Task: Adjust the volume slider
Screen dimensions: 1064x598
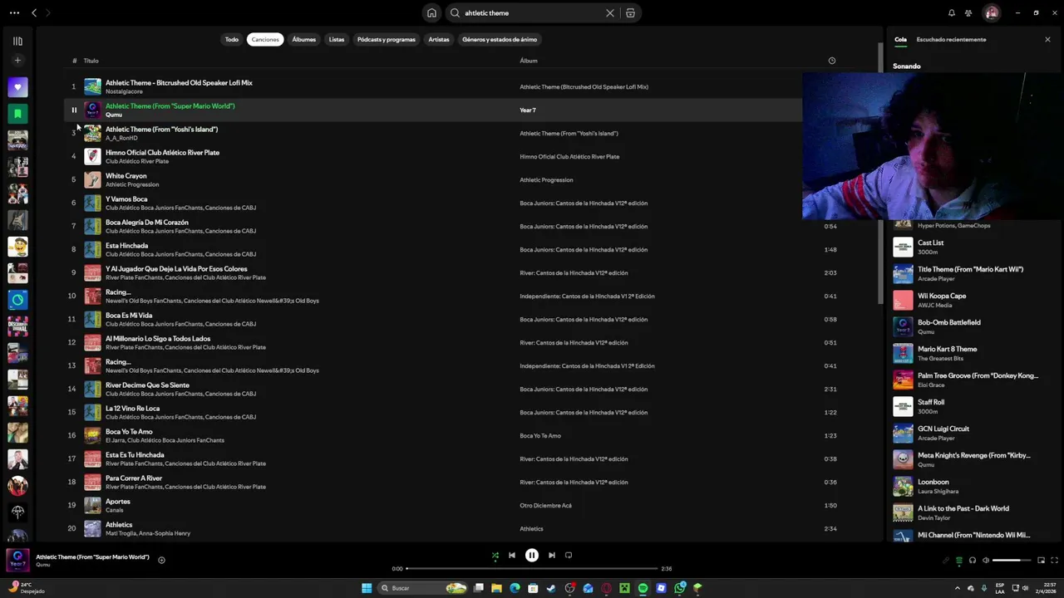Action: point(1012,561)
